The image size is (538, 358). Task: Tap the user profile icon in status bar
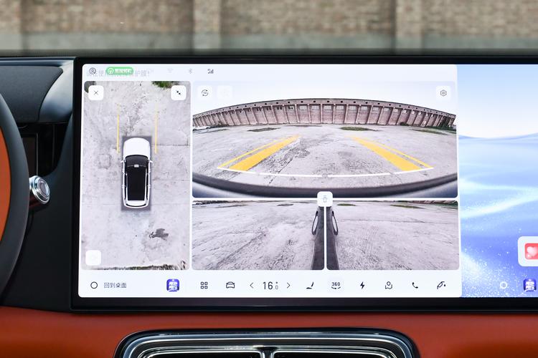pyautogui.click(x=93, y=71)
